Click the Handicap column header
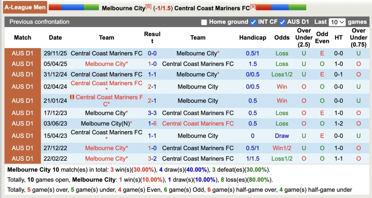The height and width of the screenshot is (198, 372). click(x=253, y=37)
